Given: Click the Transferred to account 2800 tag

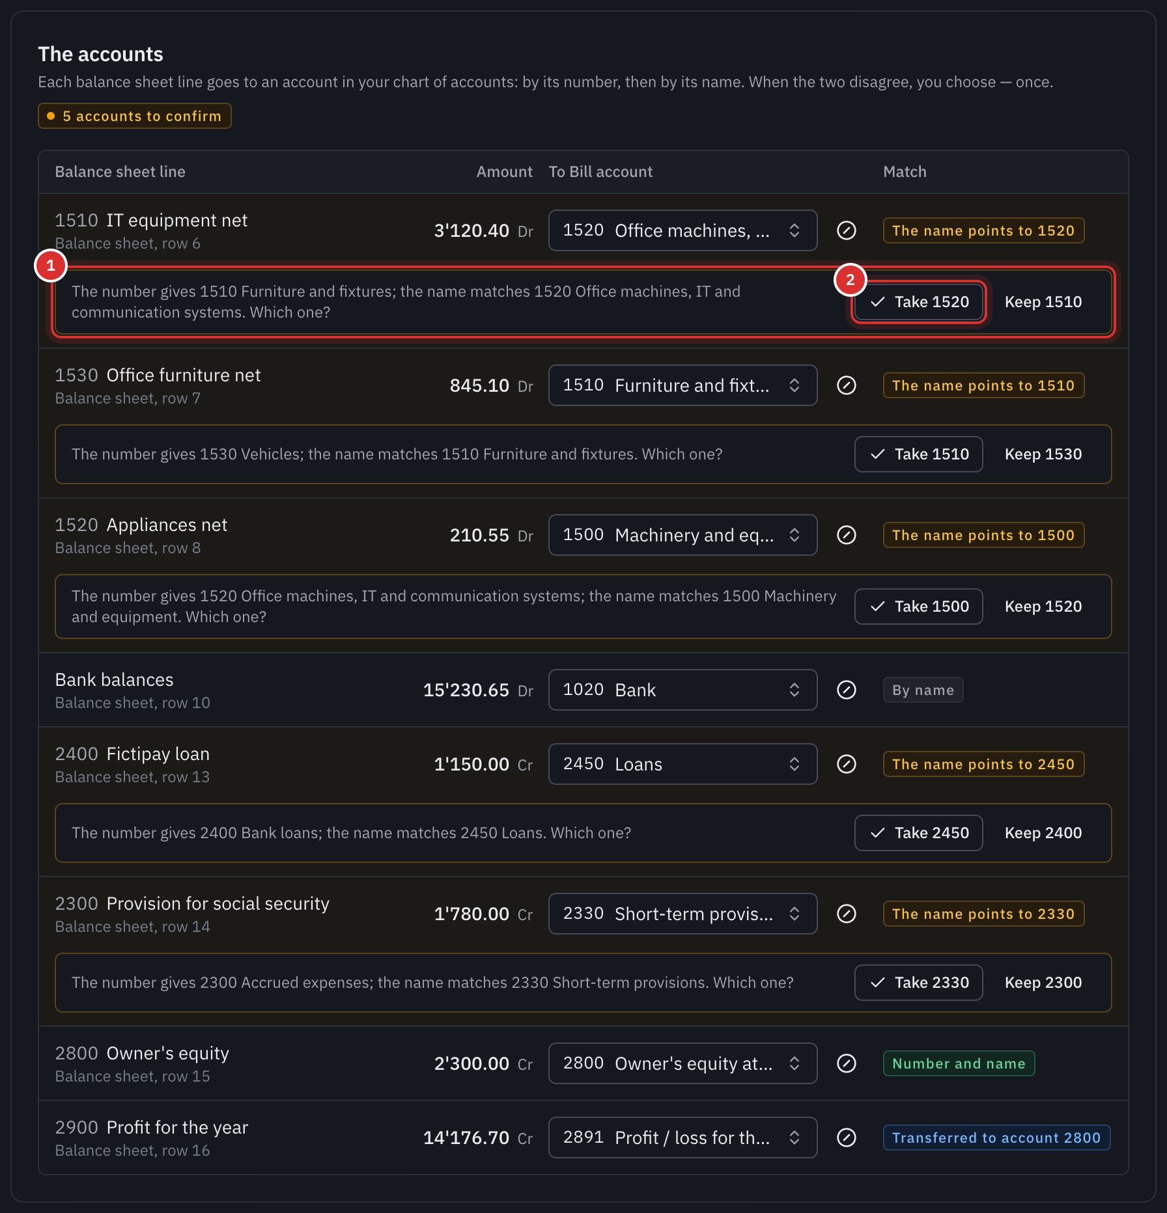Looking at the screenshot, I should (x=996, y=1138).
